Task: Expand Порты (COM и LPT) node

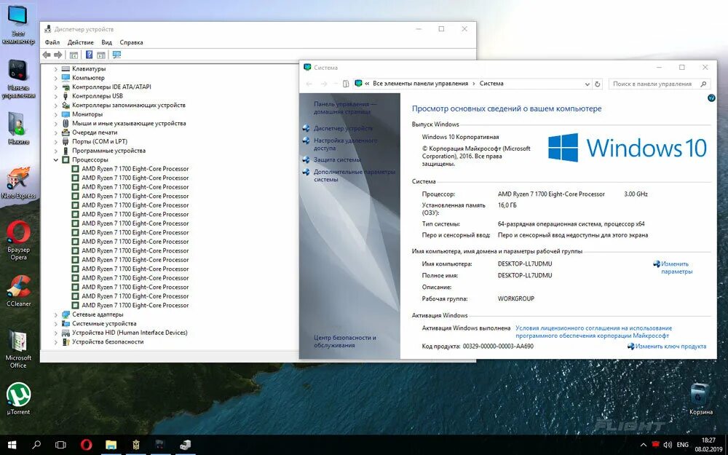Action: (x=56, y=142)
